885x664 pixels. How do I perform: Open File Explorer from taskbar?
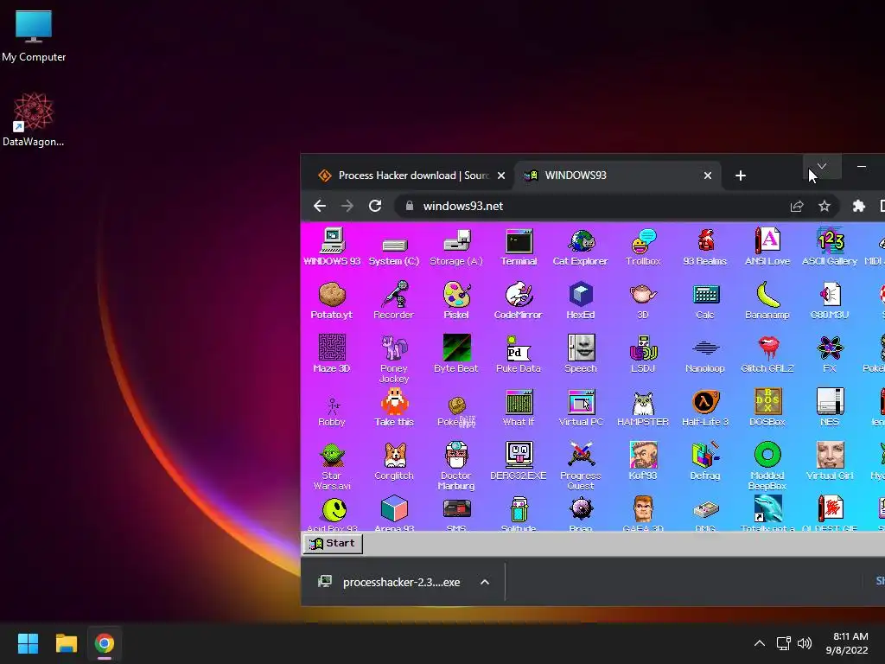[x=66, y=643]
